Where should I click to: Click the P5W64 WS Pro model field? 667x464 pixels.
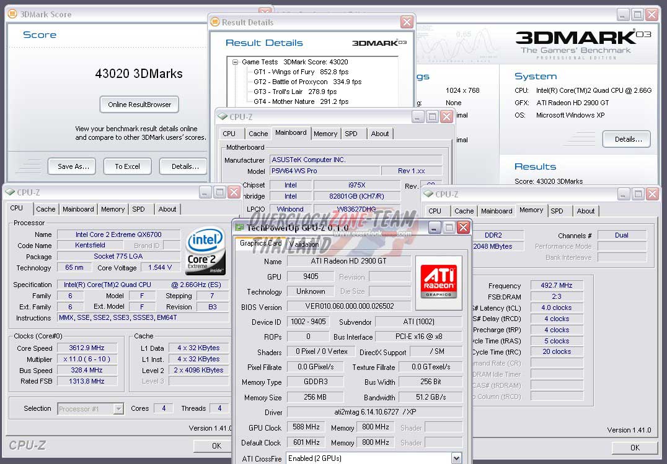pyautogui.click(x=325, y=171)
